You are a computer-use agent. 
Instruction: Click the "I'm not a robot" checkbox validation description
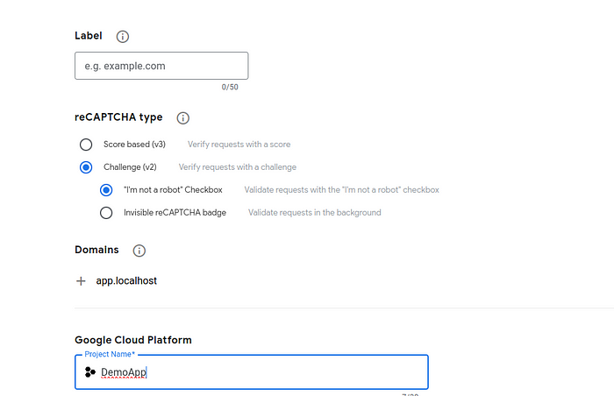click(341, 190)
